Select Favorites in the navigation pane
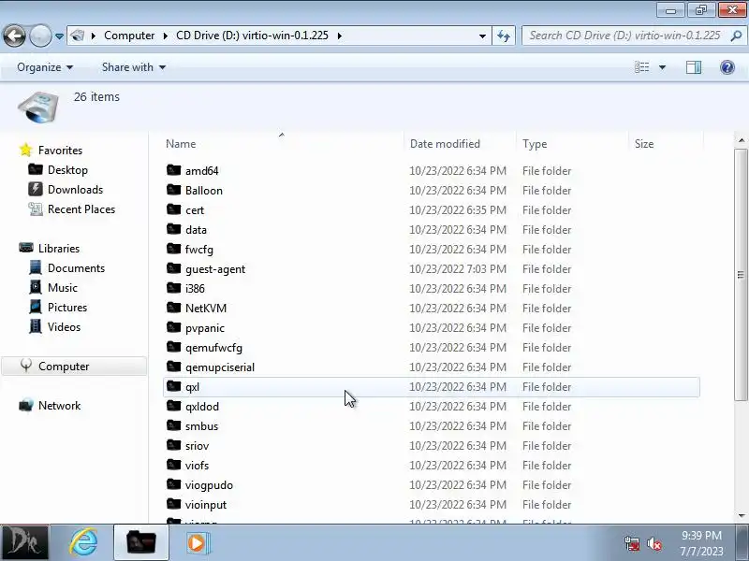 60,151
